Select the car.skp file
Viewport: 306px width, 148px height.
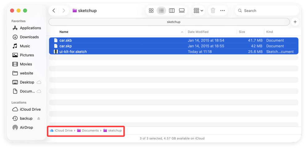pyautogui.click(x=174, y=46)
